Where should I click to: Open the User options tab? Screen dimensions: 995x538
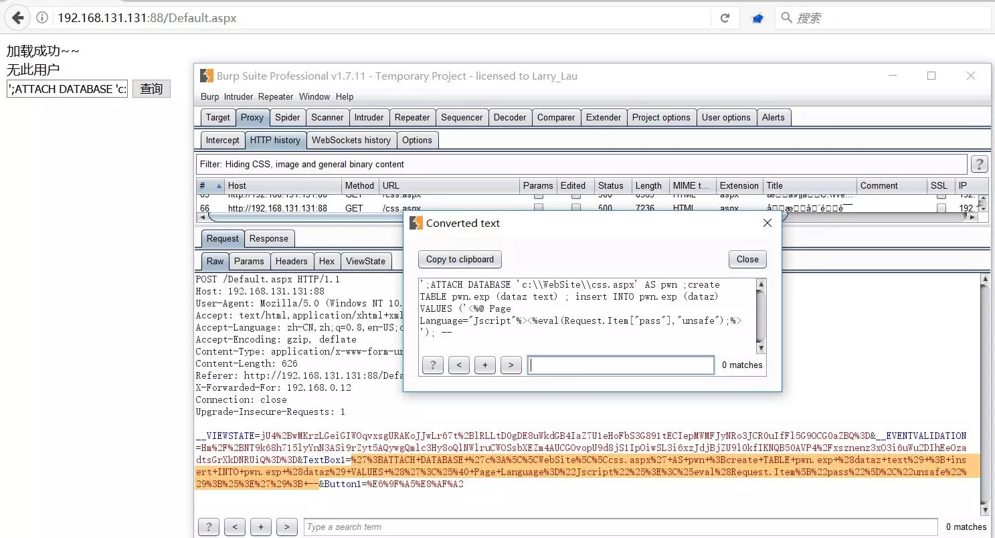click(726, 117)
